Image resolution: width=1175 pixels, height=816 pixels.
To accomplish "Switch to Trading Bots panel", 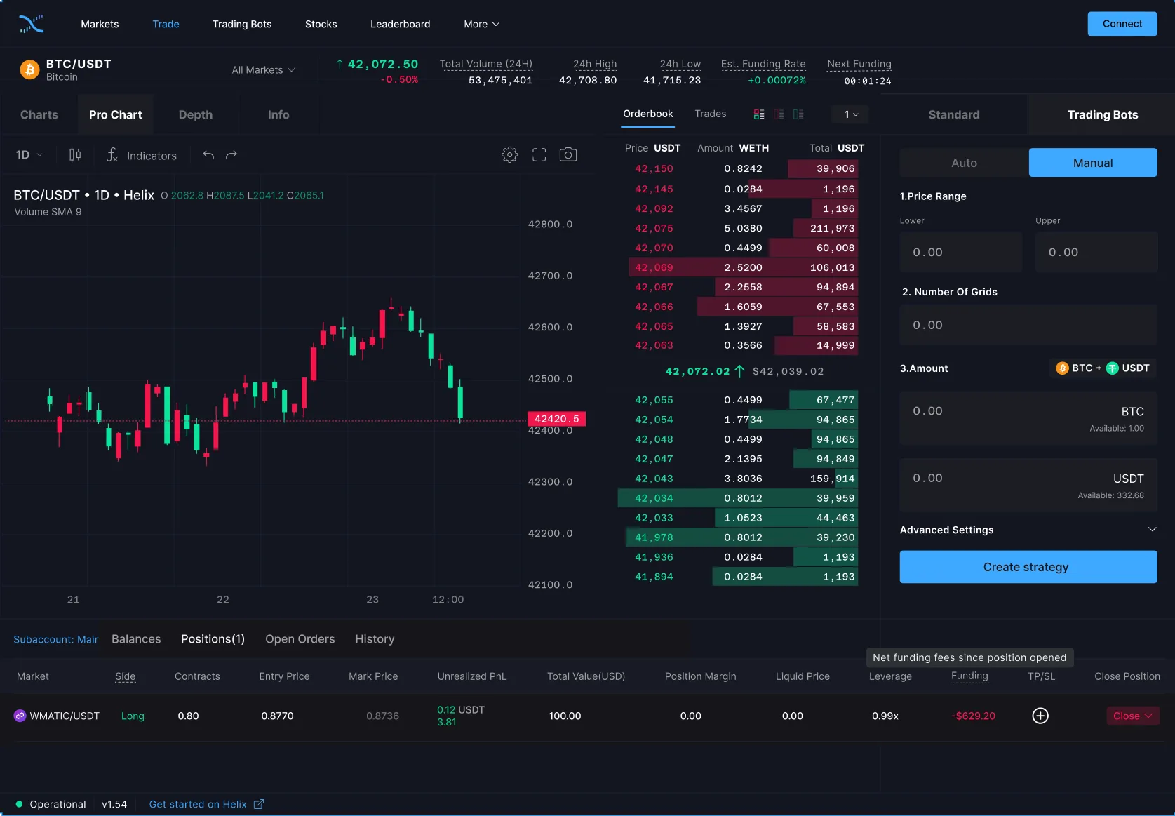I will tap(1103, 114).
